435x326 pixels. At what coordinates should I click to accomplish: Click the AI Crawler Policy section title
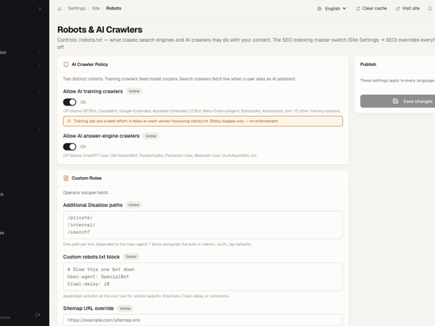(89, 64)
